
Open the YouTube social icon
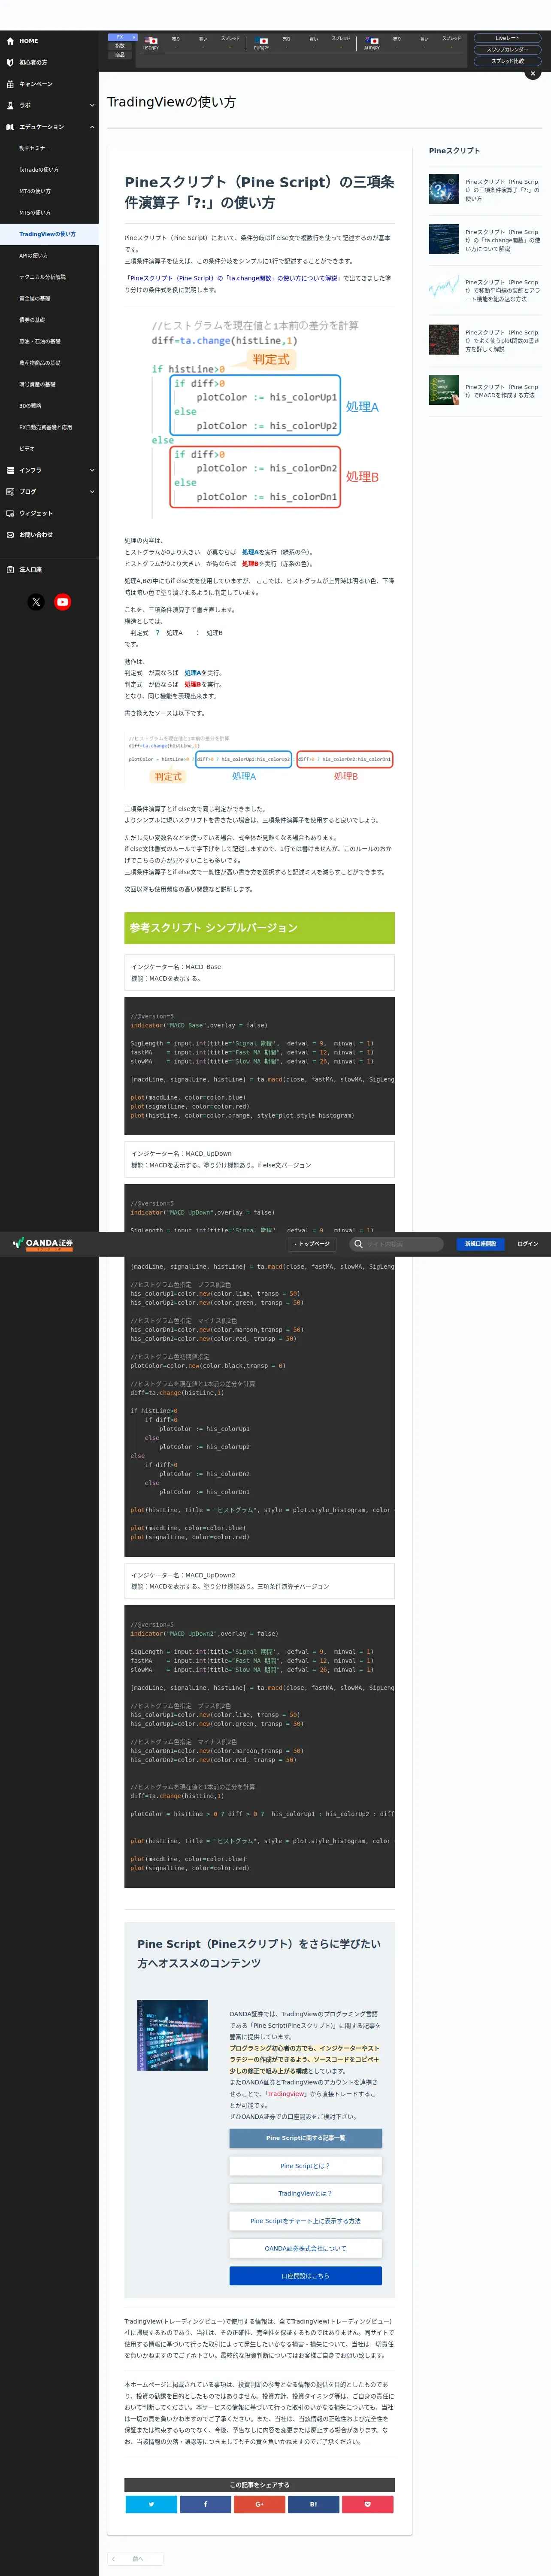pyautogui.click(x=63, y=602)
